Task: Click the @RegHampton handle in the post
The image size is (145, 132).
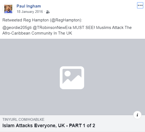Action: coord(66,20)
